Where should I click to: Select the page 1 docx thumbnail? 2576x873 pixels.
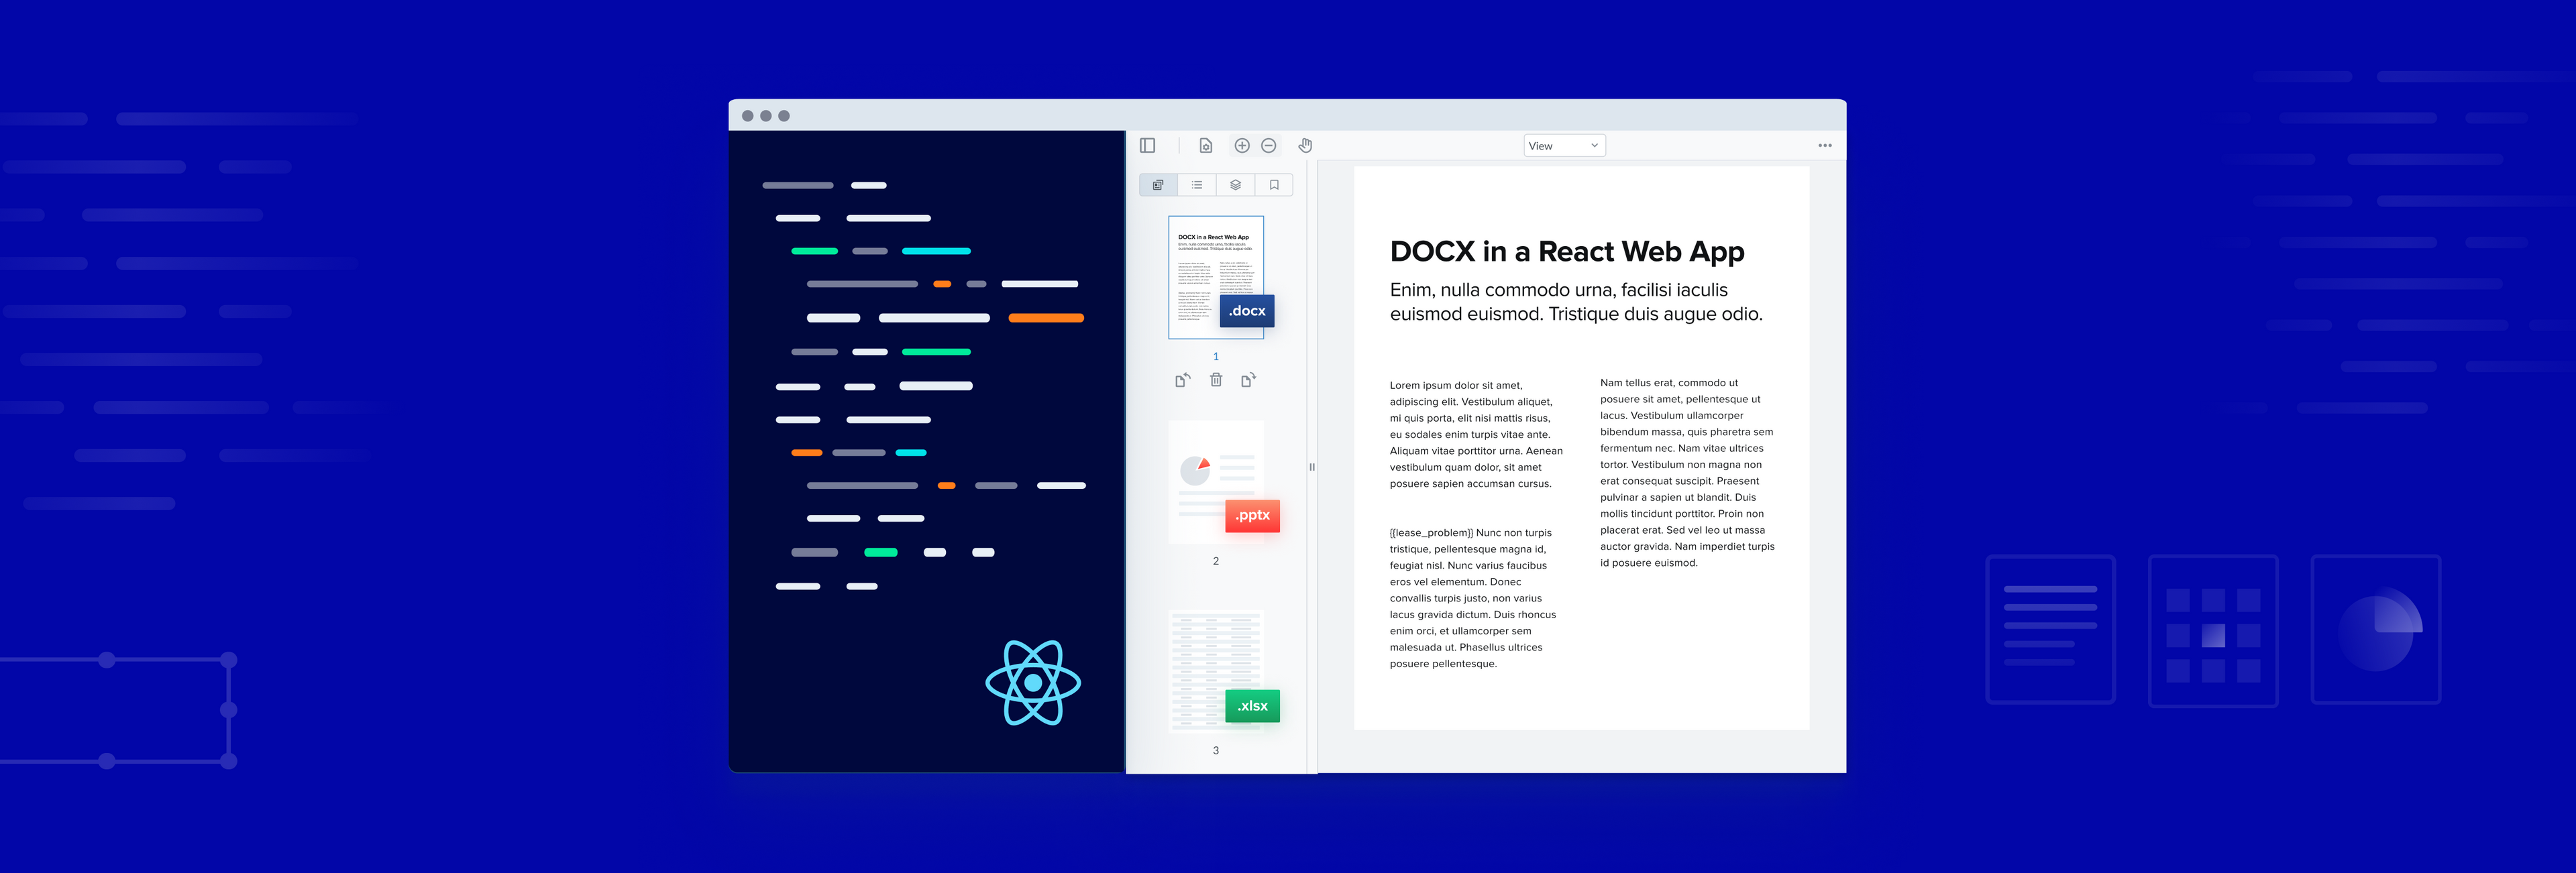point(1216,277)
